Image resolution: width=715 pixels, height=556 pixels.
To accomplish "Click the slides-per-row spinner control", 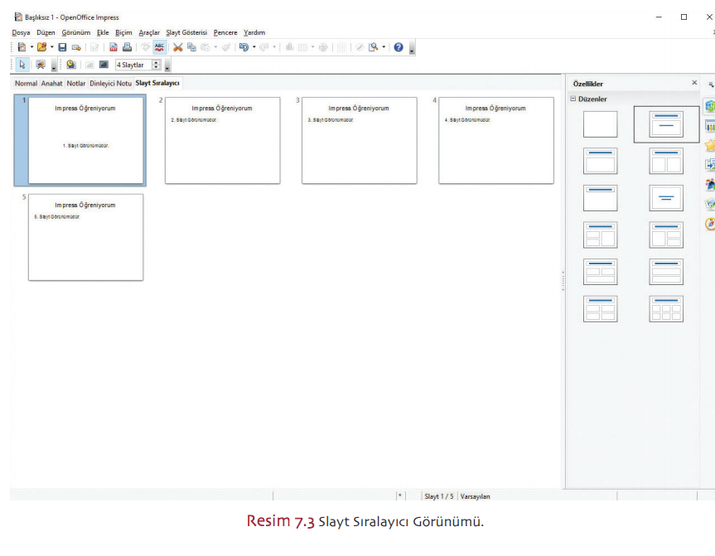I will tap(156, 65).
